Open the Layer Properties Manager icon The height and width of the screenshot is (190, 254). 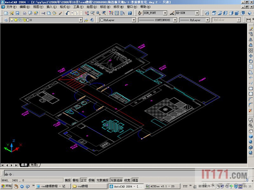[x=6, y=20]
